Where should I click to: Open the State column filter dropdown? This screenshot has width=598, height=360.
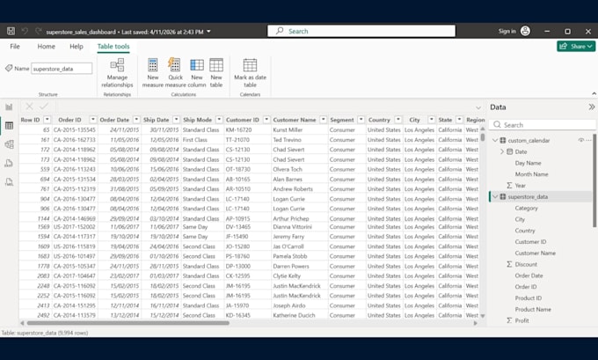[459, 120]
